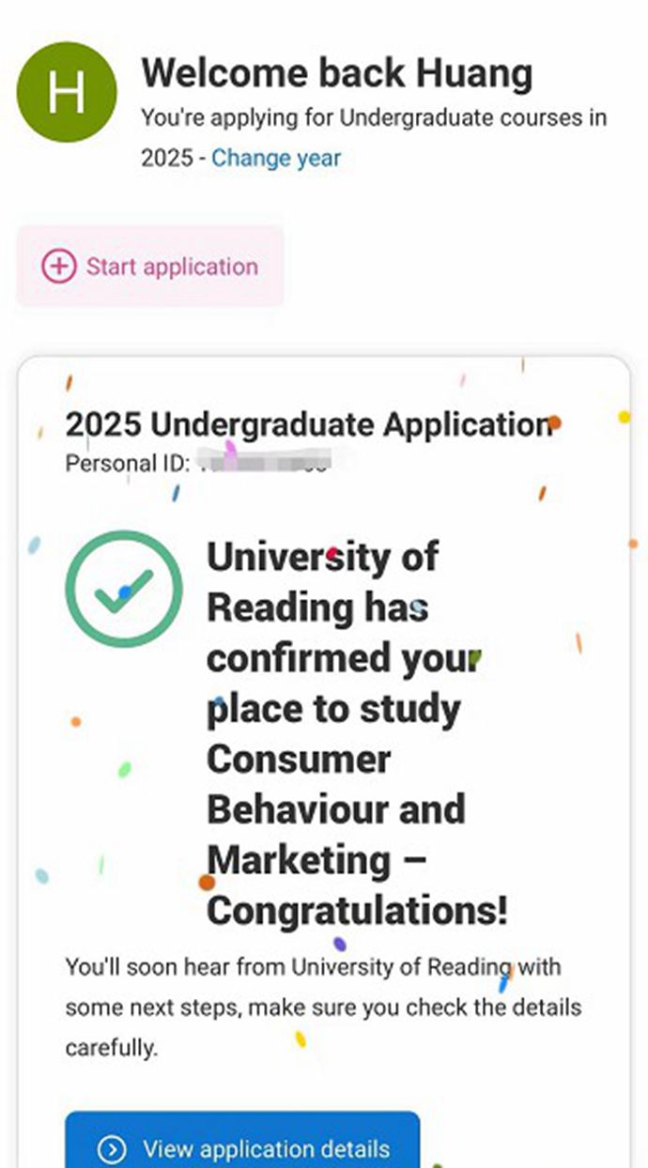
Task: Click the purple confetti piece below Congratulations
Action: [339, 944]
